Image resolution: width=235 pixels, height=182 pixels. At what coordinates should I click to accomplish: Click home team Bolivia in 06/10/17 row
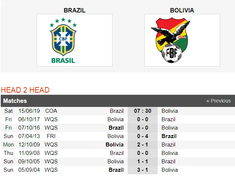[x=115, y=119]
